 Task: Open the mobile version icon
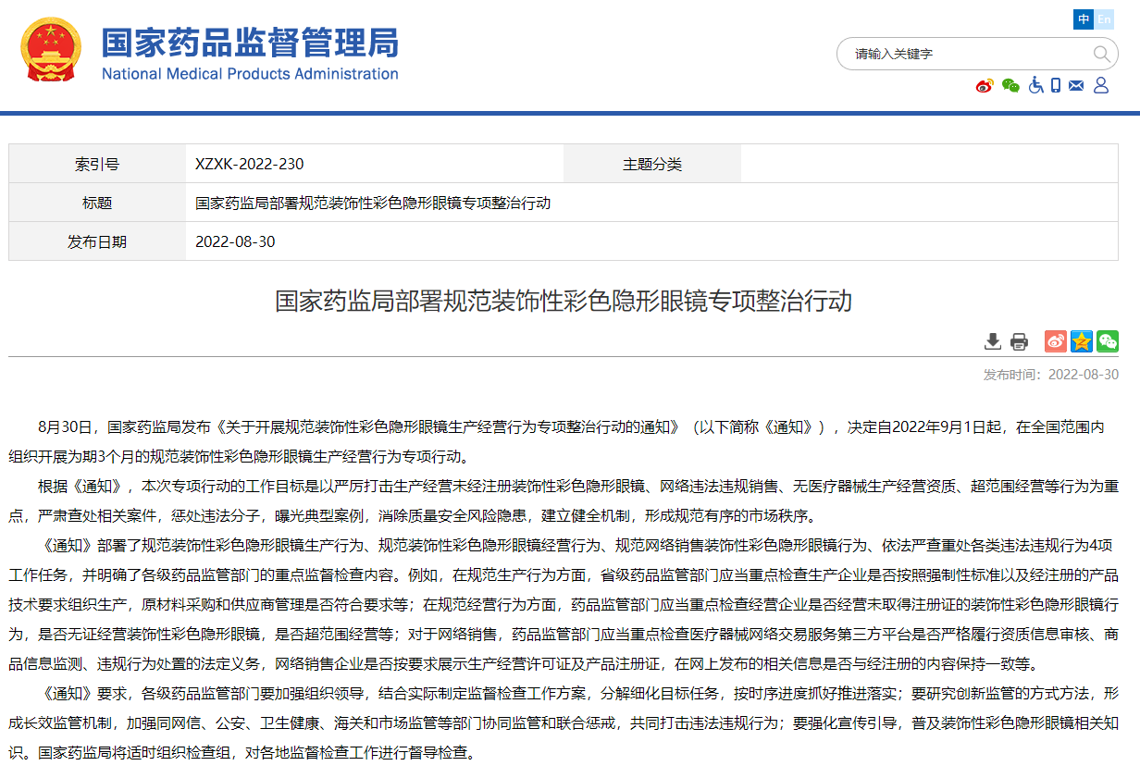(1056, 85)
